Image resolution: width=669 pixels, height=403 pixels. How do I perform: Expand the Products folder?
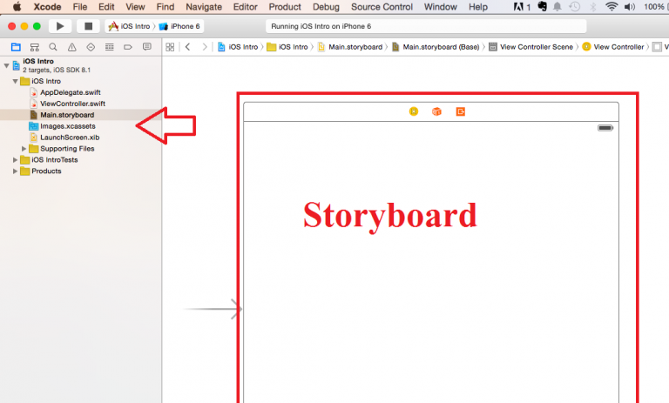point(16,171)
